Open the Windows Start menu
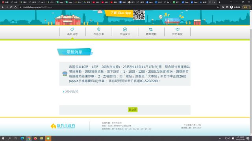 (x=3, y=138)
